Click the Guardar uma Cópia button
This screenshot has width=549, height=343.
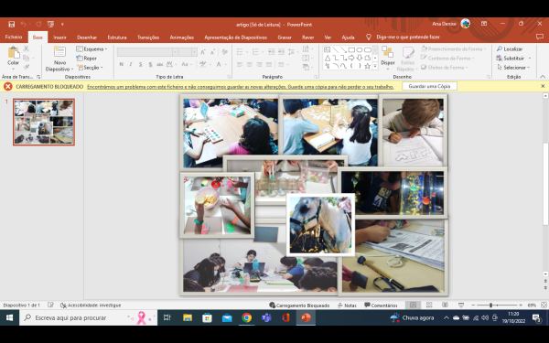tap(429, 86)
